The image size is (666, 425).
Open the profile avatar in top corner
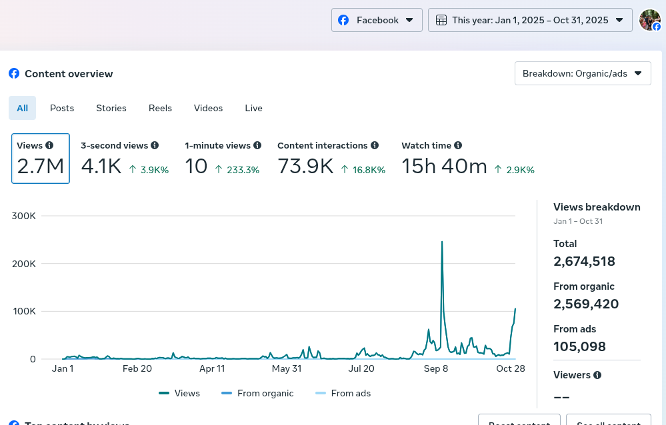(x=649, y=20)
